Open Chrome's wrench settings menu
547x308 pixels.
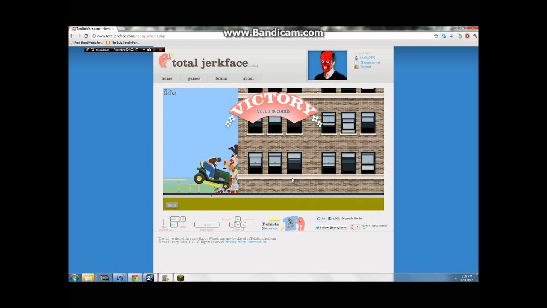point(475,36)
